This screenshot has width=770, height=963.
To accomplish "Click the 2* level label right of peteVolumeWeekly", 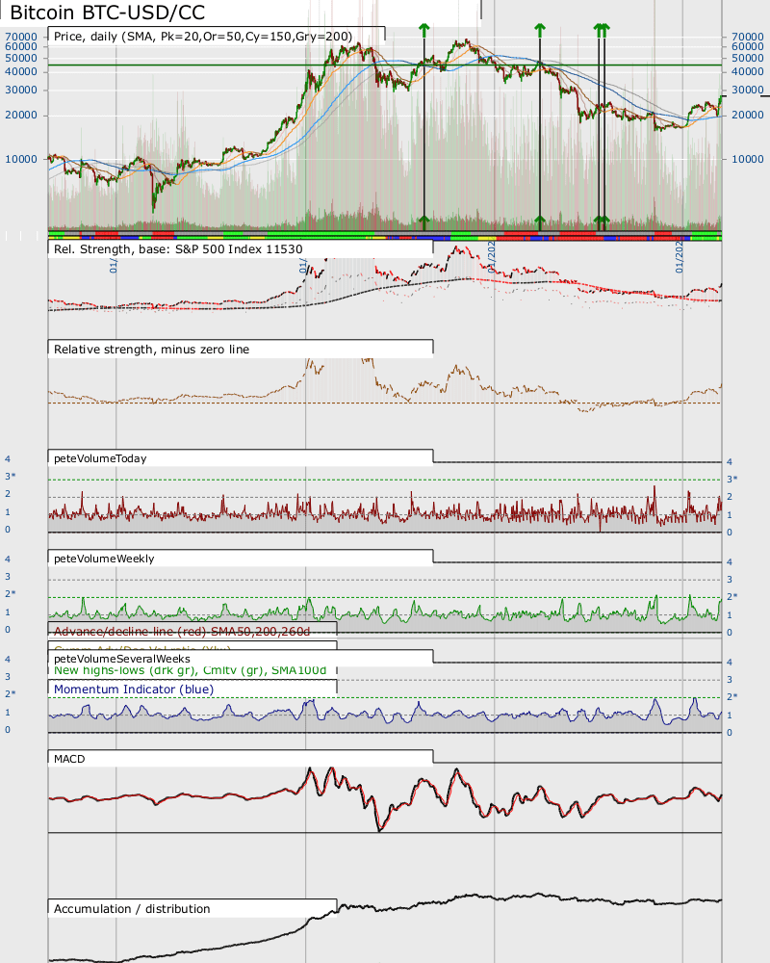I will pyautogui.click(x=732, y=596).
